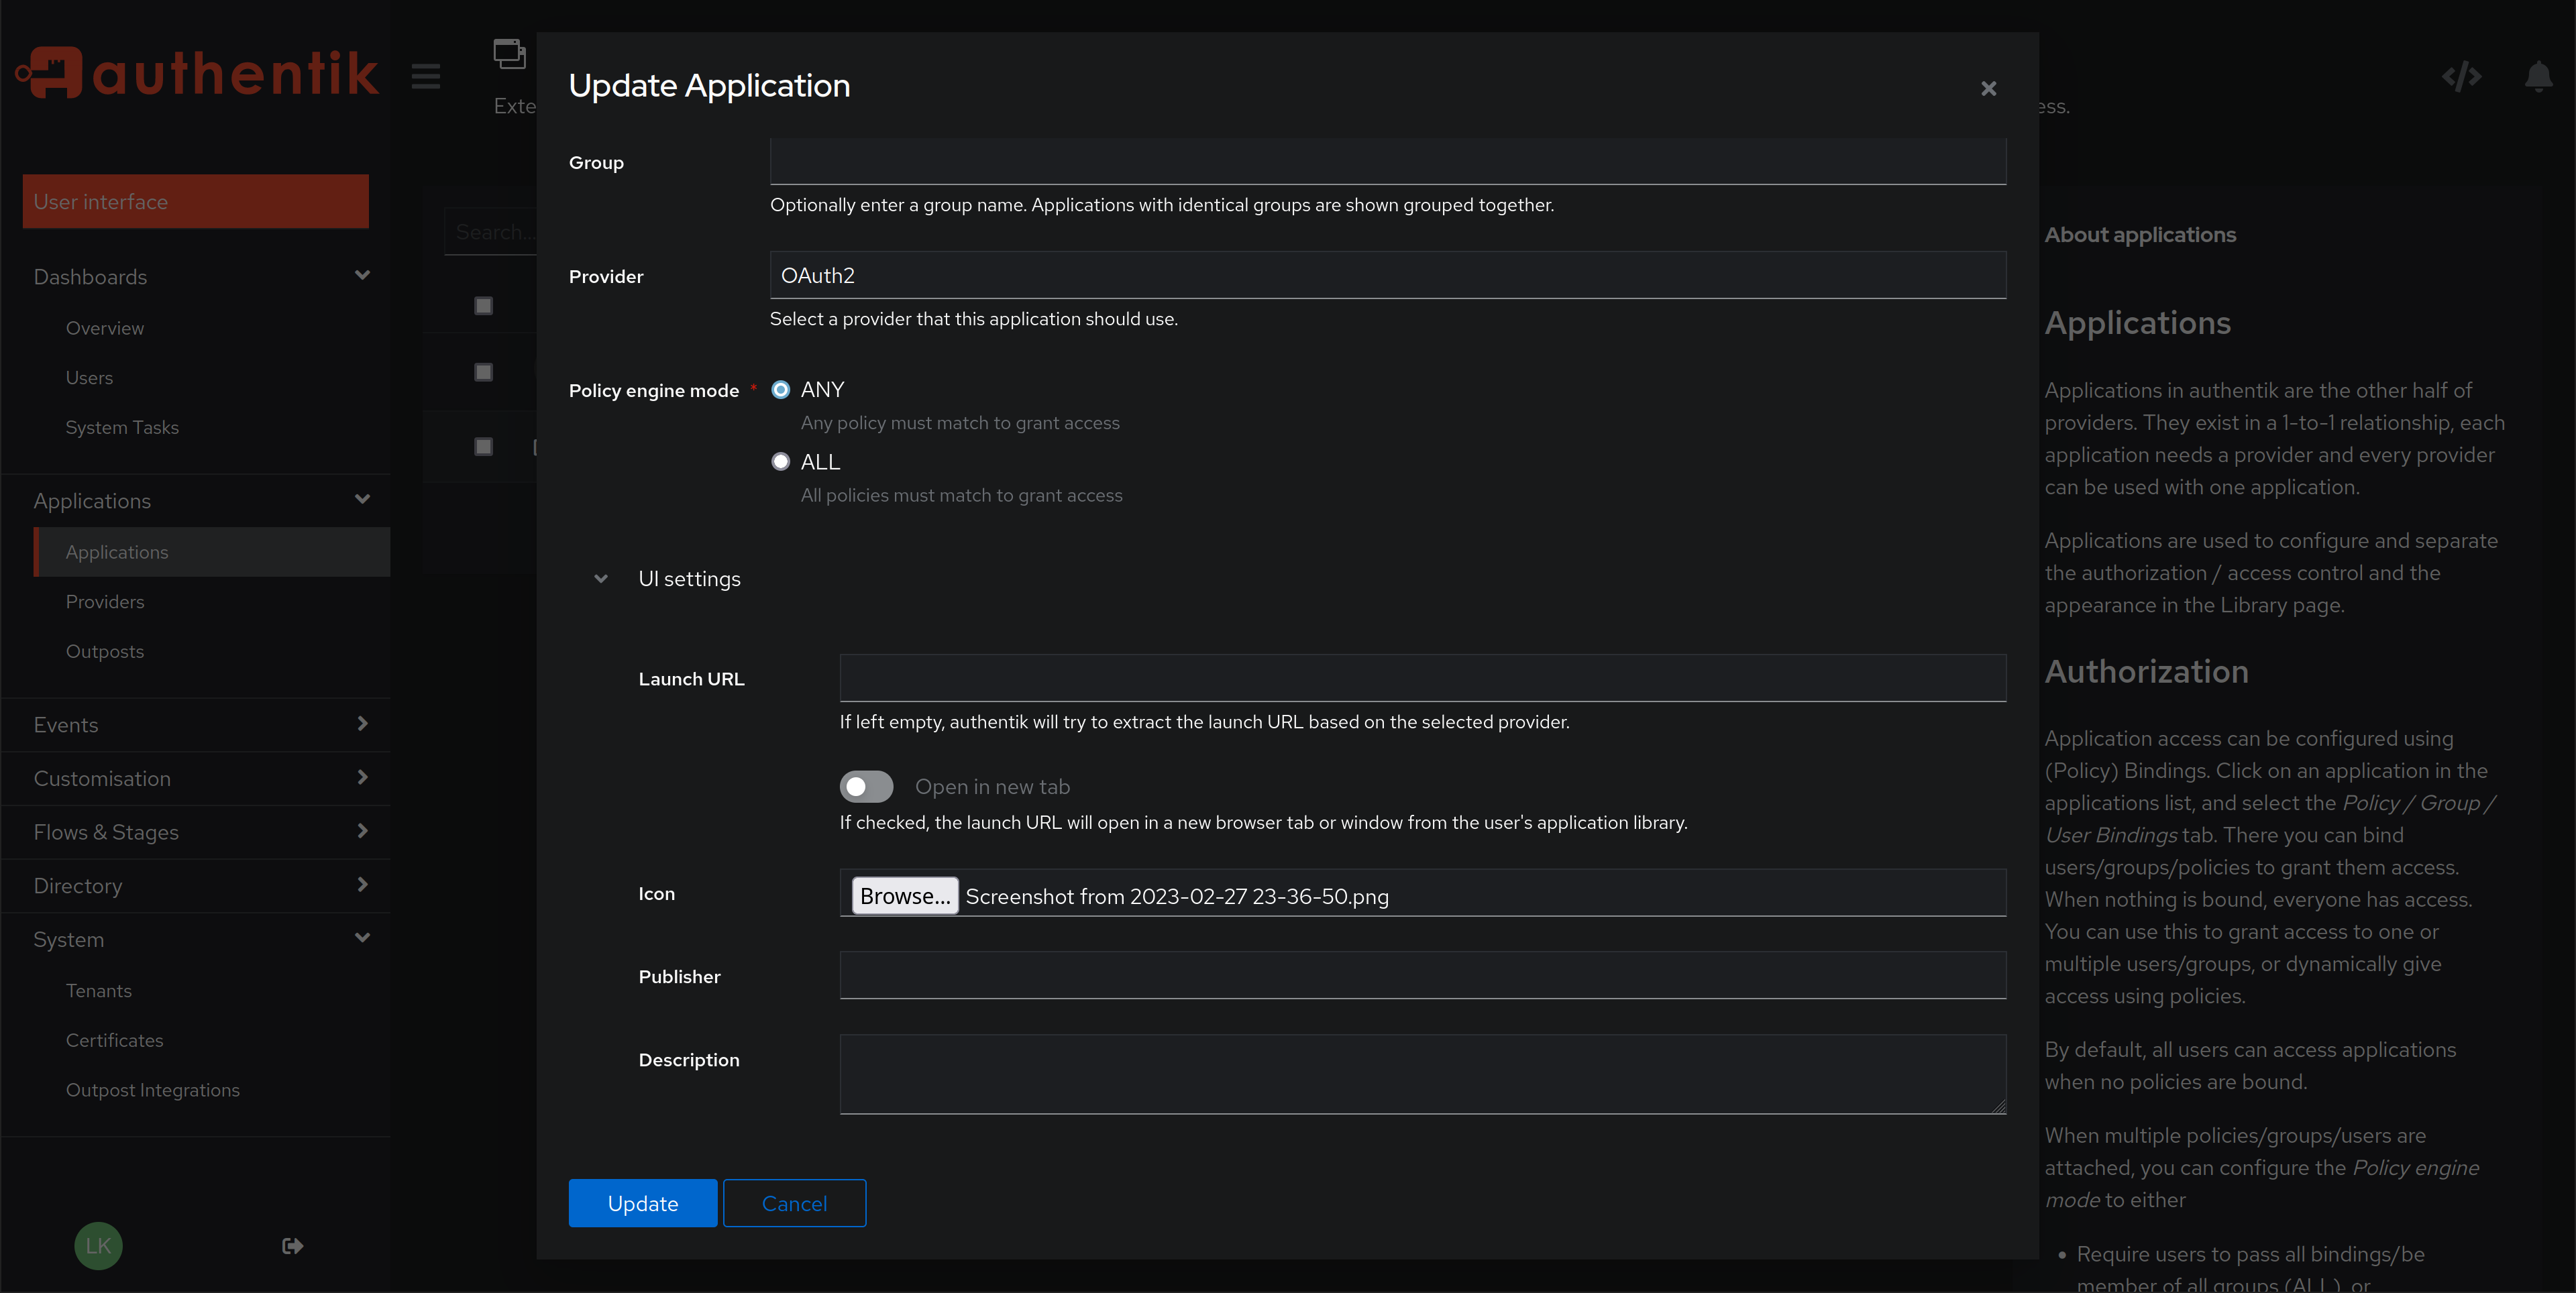Open Providers in the sidebar
The width and height of the screenshot is (2576, 1293).
click(105, 601)
